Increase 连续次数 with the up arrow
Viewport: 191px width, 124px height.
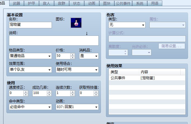72,92
